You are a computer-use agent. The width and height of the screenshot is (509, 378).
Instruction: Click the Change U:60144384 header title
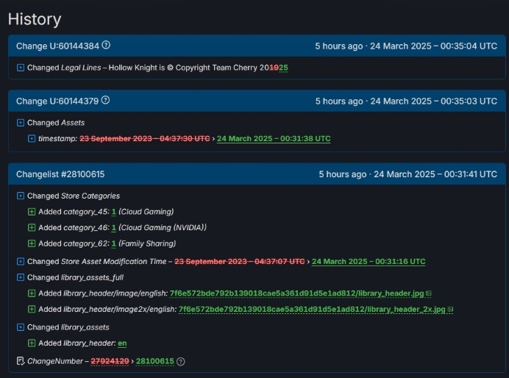[57, 46]
